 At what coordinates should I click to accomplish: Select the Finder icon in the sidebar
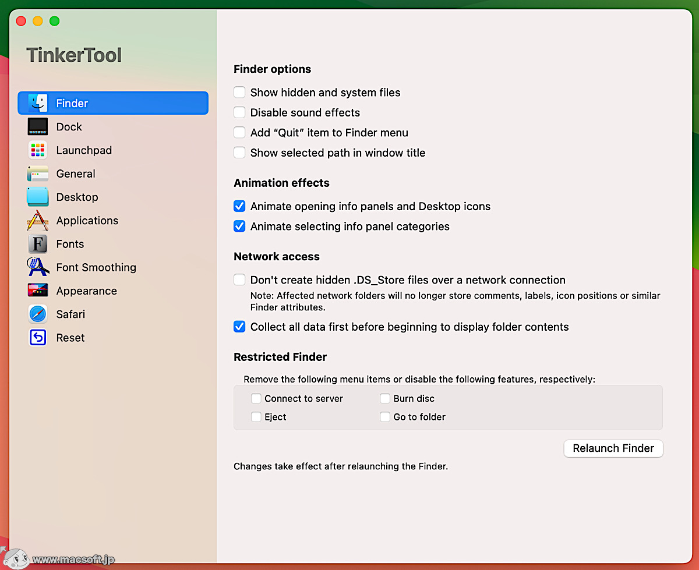(37, 102)
